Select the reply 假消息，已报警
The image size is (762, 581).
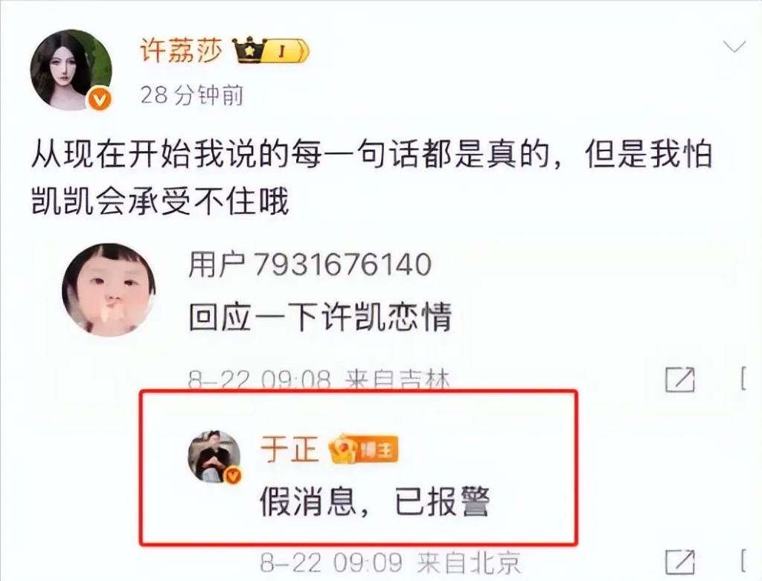pos(375,502)
